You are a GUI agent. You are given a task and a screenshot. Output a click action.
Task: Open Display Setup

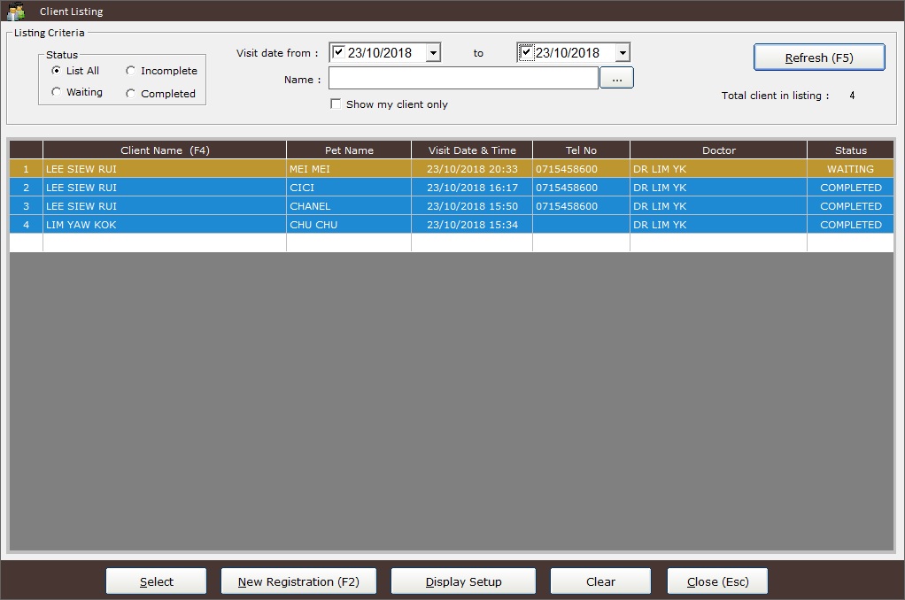coord(463,581)
